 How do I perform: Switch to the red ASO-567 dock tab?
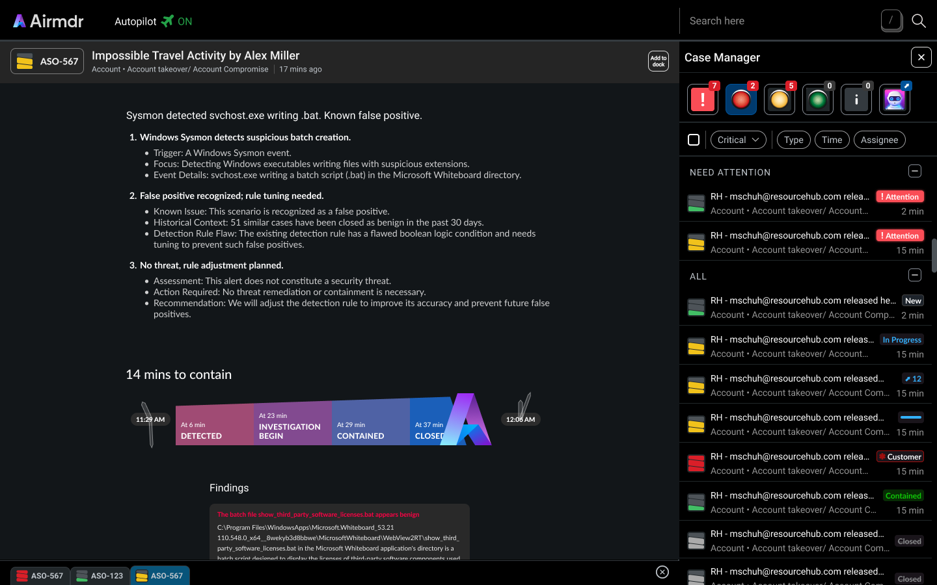point(40,575)
